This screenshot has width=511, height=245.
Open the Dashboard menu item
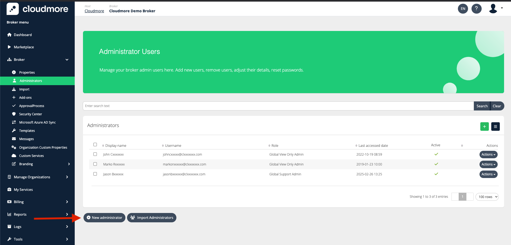pos(23,35)
